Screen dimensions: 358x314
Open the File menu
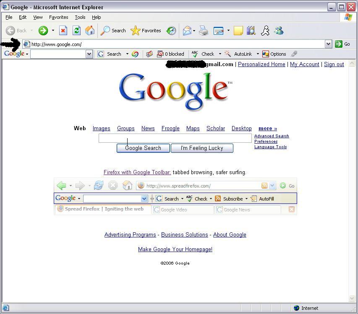pos(9,17)
